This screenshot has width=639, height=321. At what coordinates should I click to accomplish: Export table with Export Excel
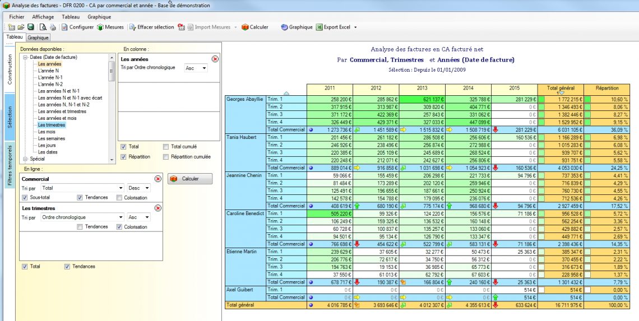(x=334, y=27)
